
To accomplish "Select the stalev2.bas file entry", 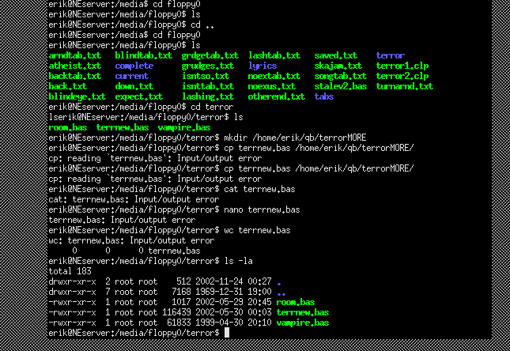I will coord(341,86).
